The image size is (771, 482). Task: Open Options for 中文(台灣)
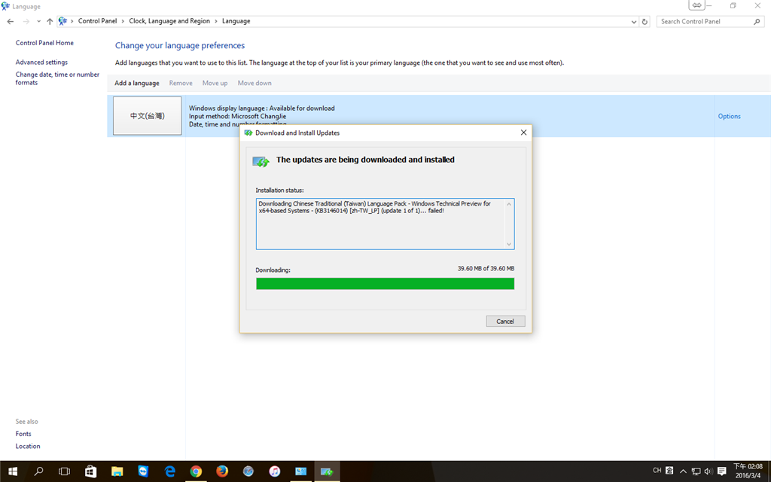pos(729,116)
